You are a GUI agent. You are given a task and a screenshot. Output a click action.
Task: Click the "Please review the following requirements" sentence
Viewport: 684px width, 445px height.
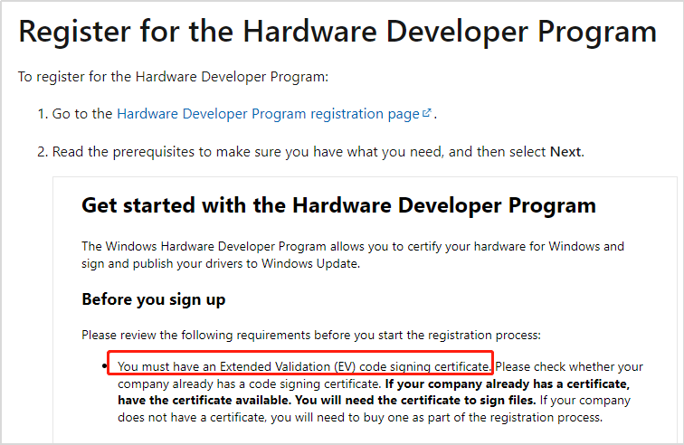(310, 335)
